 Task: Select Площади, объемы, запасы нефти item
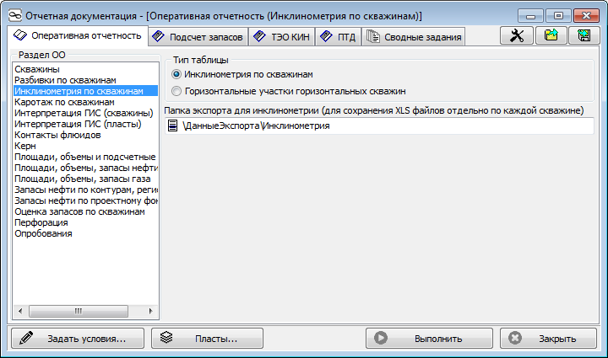[x=85, y=168]
